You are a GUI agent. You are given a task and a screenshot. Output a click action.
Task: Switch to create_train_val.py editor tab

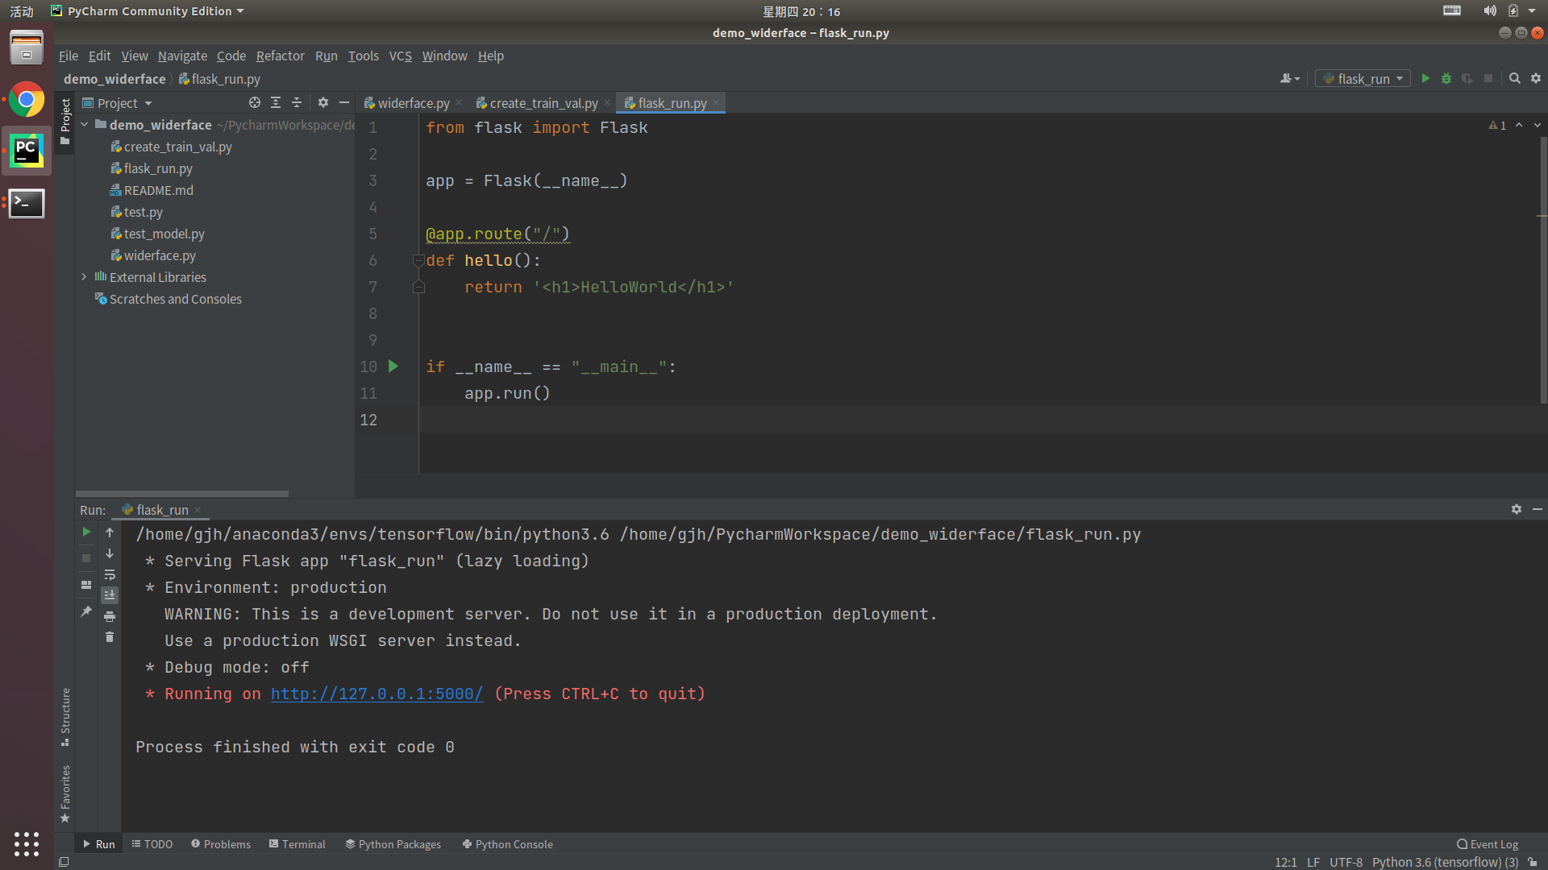click(543, 102)
